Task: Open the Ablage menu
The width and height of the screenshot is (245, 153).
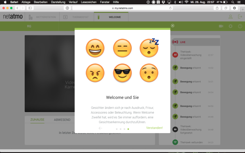Action: click(x=26, y=2)
